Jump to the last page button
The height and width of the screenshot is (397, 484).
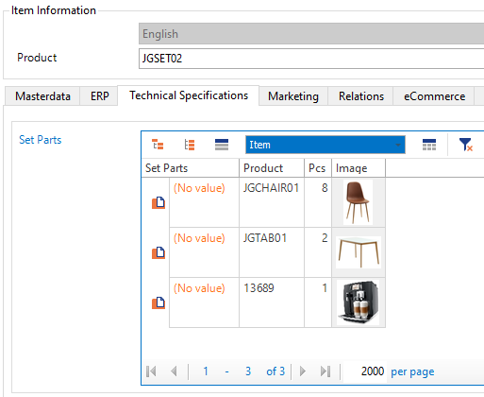[325, 371]
